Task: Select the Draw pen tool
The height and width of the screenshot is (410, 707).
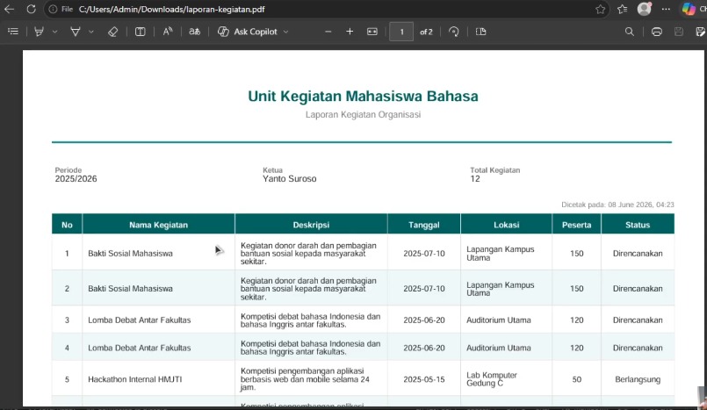Action: click(76, 32)
